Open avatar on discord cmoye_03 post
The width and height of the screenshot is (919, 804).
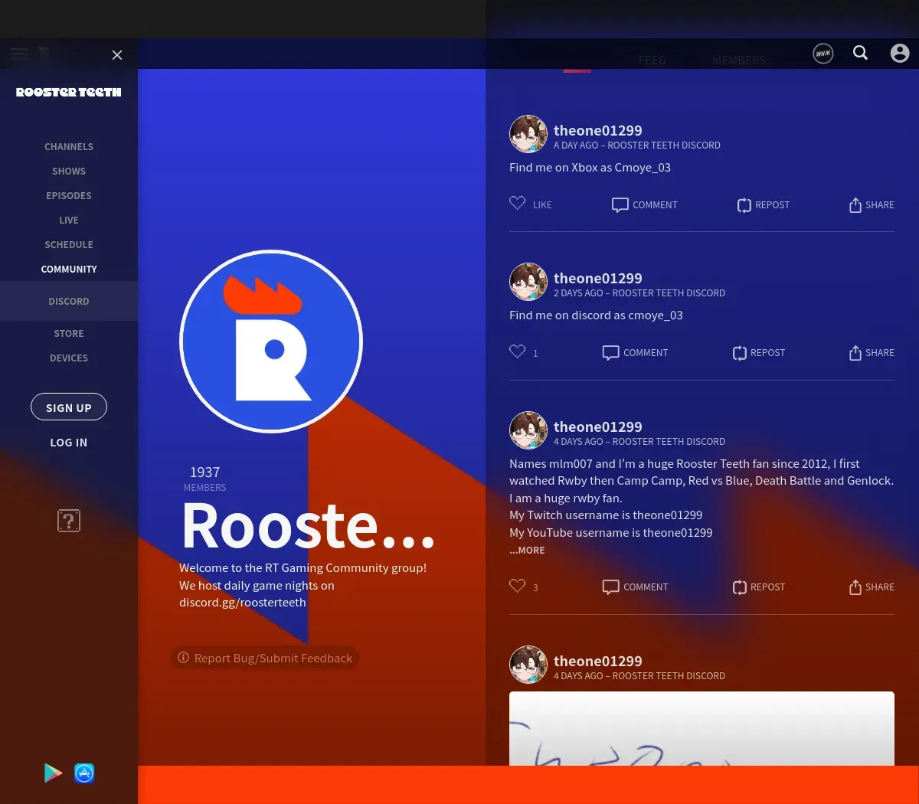coord(528,282)
